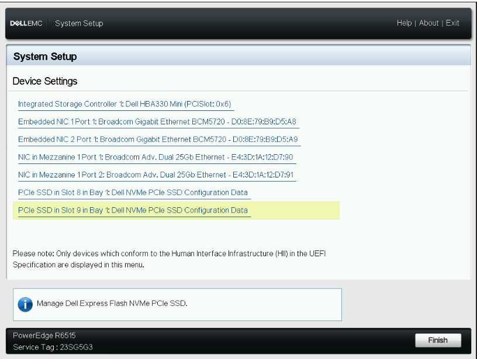The height and width of the screenshot is (359, 477).
Task: Click the Service Tag 23SG5G3 text
Action: pyautogui.click(x=53, y=347)
